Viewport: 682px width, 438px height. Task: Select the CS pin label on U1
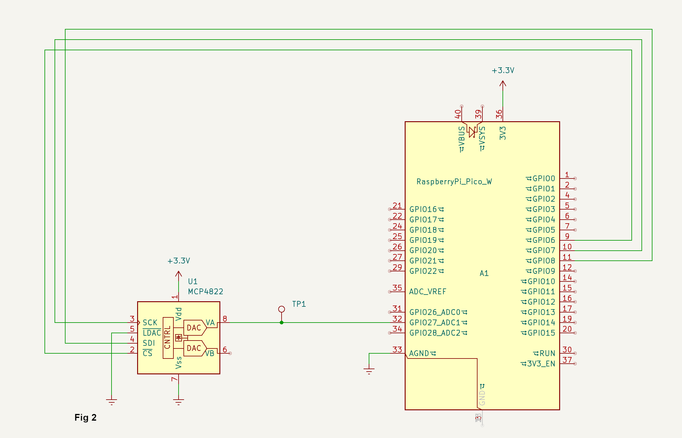pos(147,353)
